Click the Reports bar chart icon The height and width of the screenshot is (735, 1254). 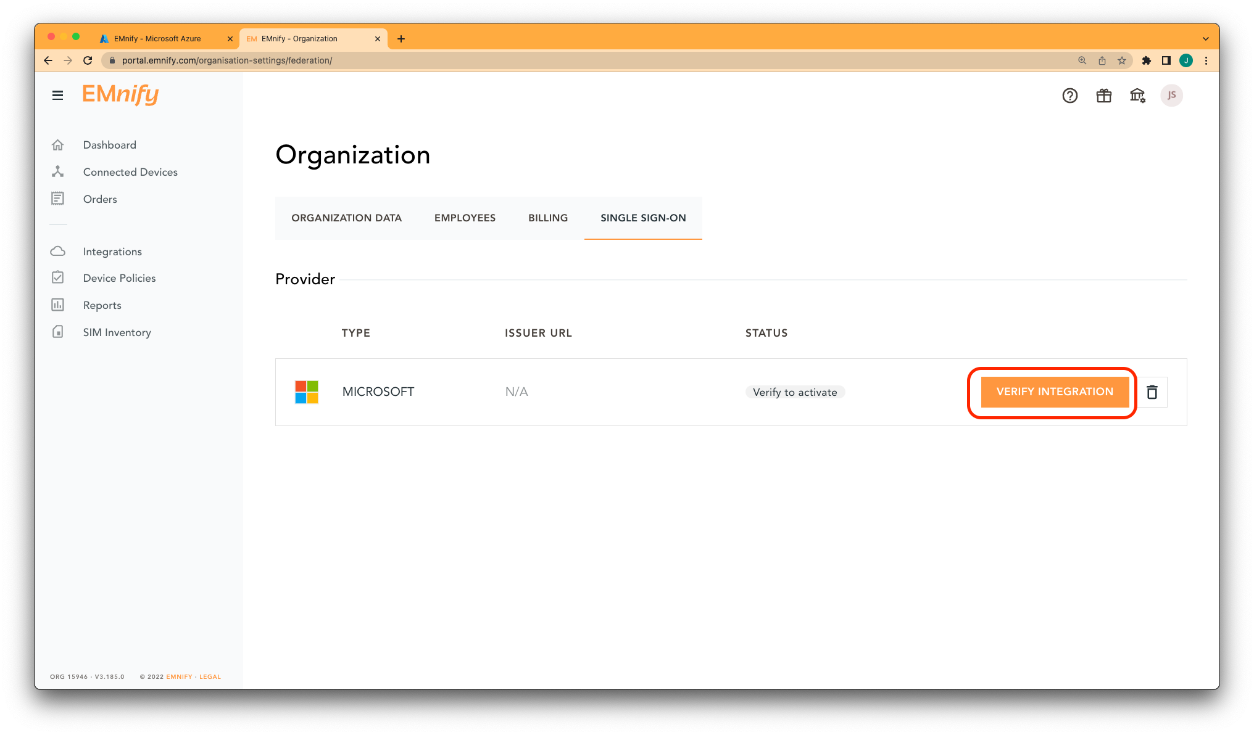(x=58, y=305)
